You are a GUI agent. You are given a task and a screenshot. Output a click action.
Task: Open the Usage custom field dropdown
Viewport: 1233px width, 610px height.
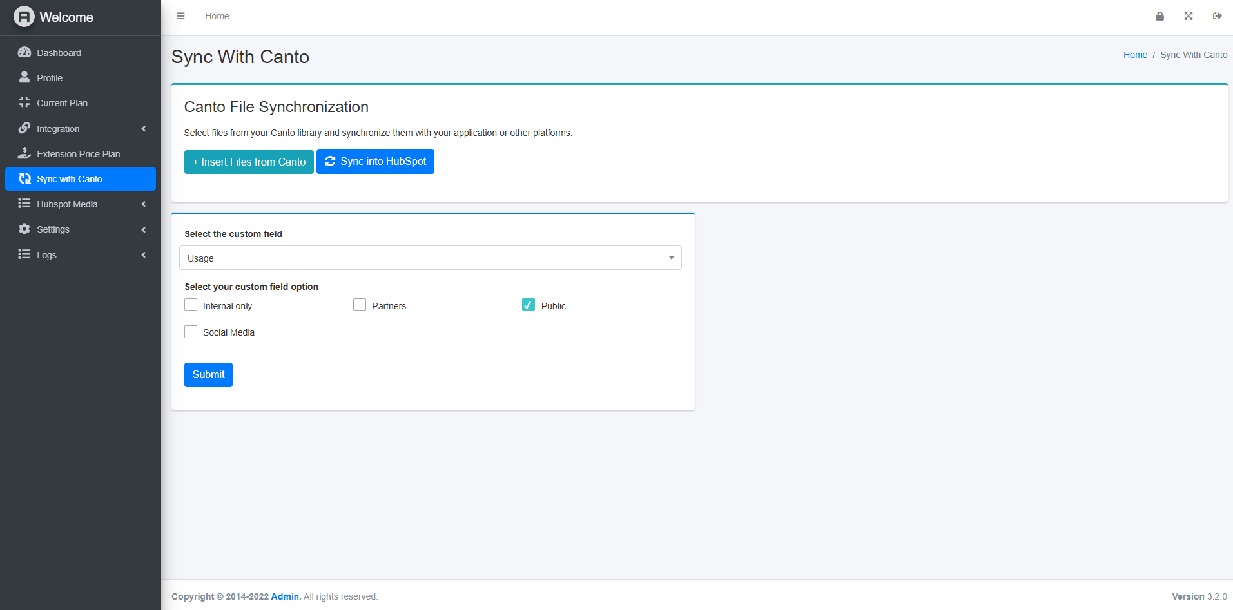(431, 258)
